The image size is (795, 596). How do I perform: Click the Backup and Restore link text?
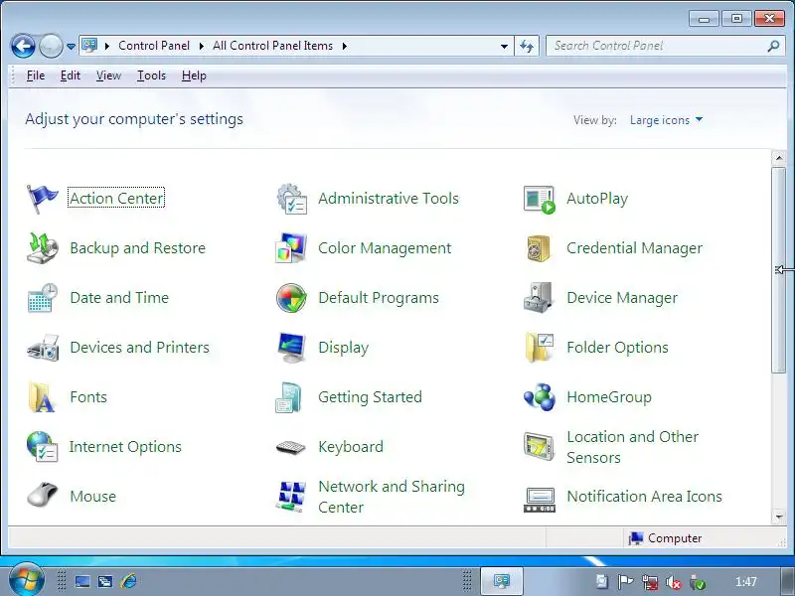click(x=137, y=247)
